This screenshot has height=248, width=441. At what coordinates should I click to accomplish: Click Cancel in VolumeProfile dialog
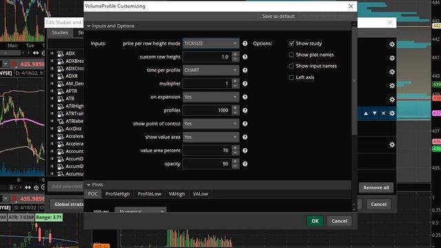click(x=339, y=221)
